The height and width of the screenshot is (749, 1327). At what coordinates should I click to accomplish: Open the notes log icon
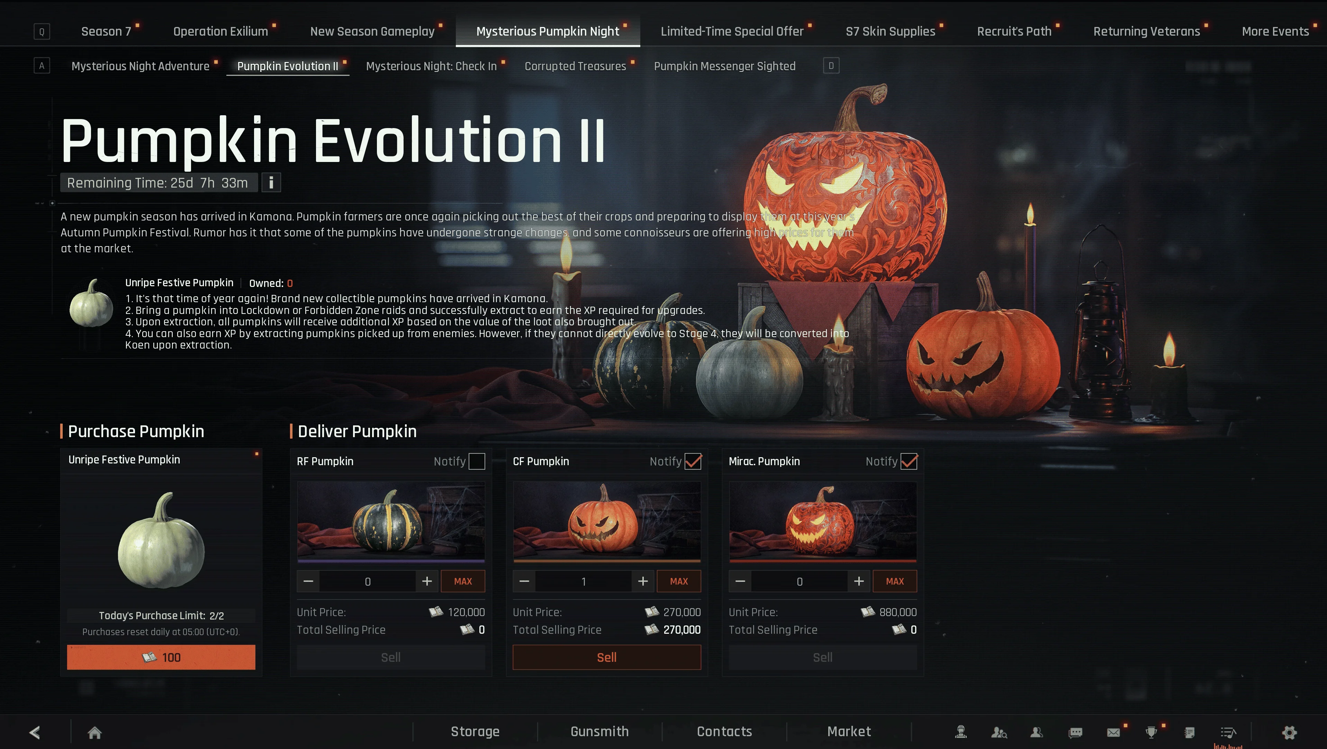click(1190, 732)
